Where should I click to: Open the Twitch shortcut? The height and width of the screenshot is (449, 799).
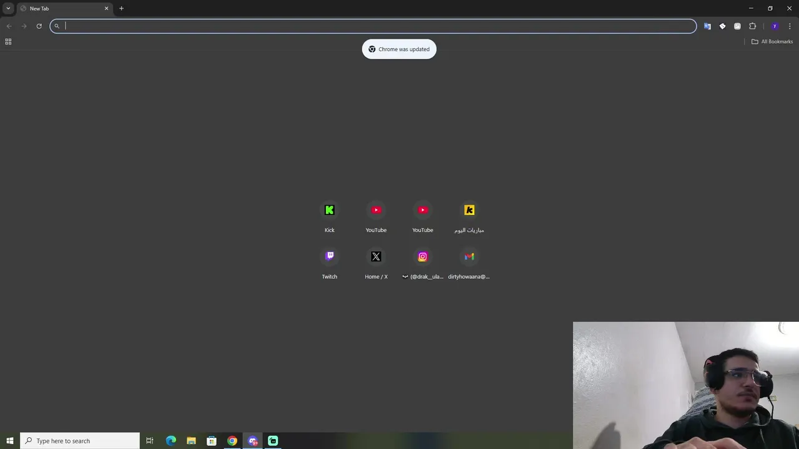(x=330, y=264)
